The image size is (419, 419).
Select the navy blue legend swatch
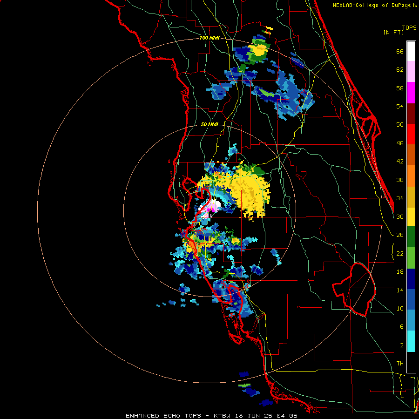[411, 279]
